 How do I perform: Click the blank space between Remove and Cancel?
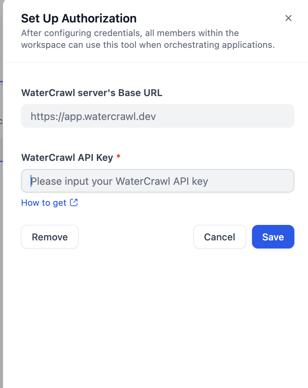click(136, 237)
